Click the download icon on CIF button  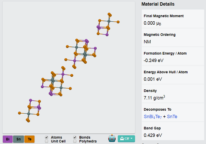coord(122,138)
